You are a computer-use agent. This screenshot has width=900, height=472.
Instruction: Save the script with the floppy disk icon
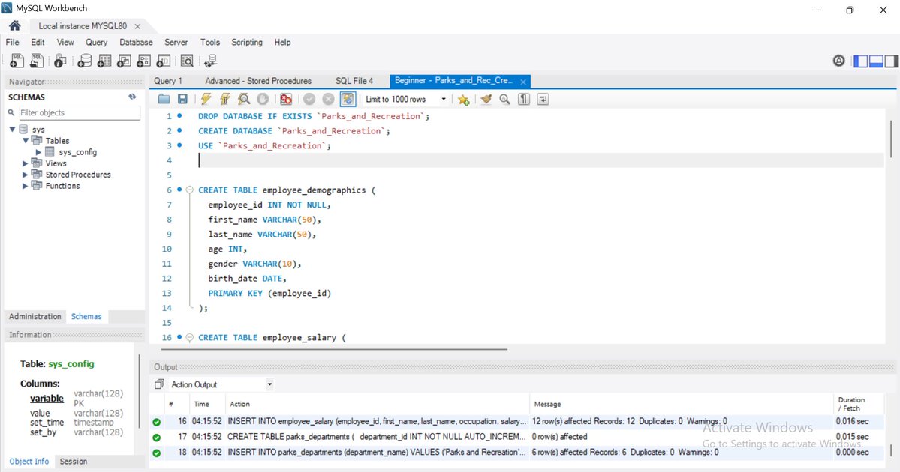(x=182, y=99)
